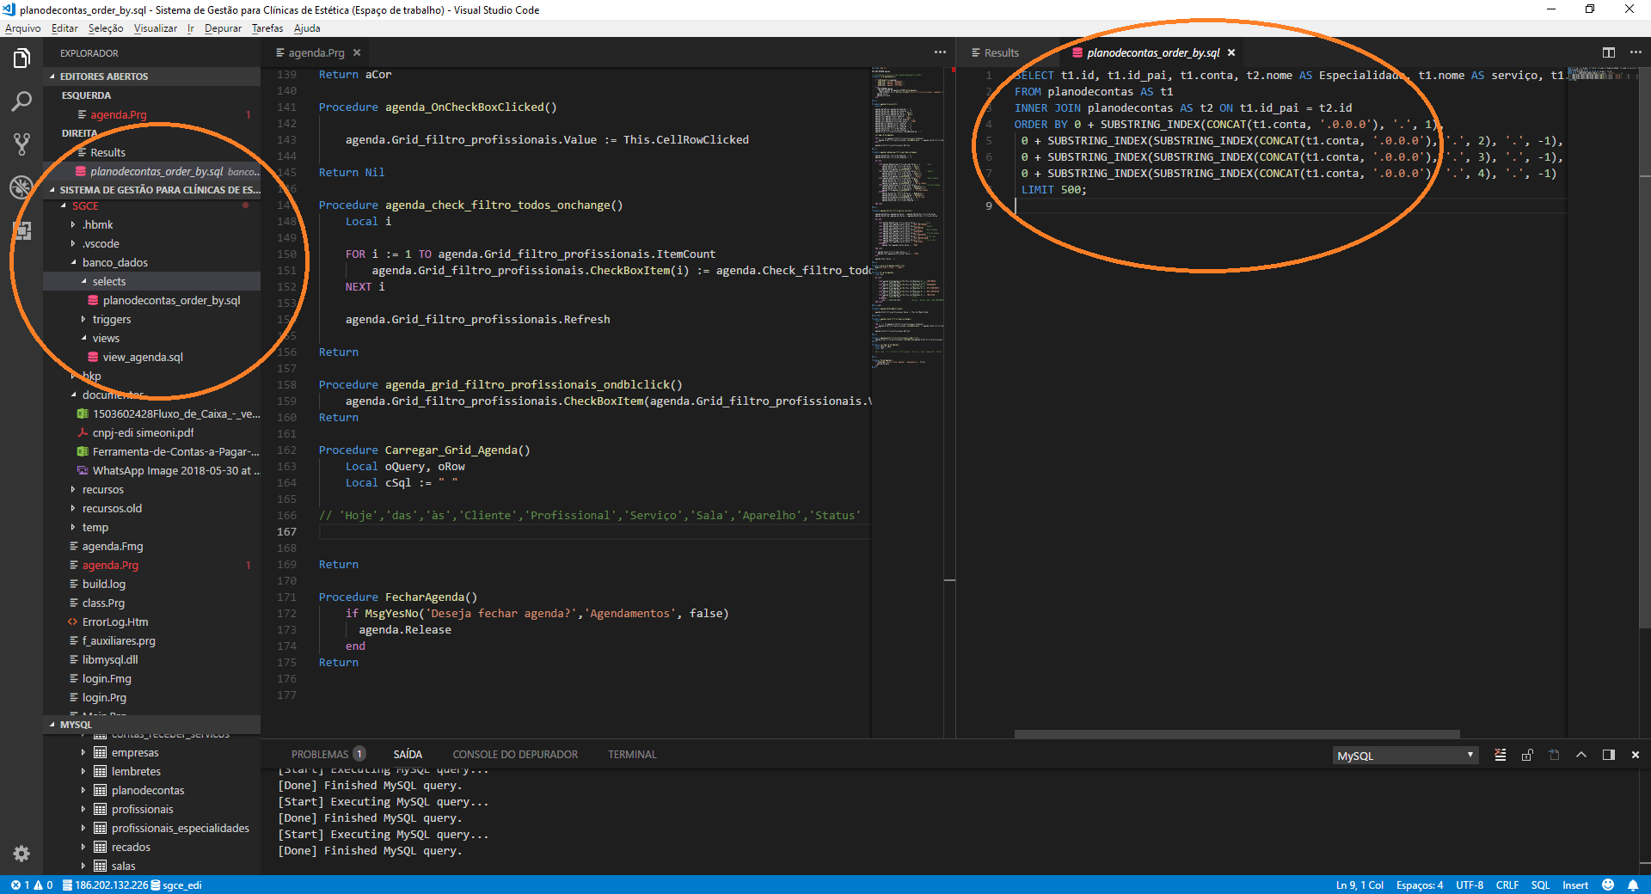Split the right editor group
This screenshot has width=1651, height=894.
[1608, 52]
